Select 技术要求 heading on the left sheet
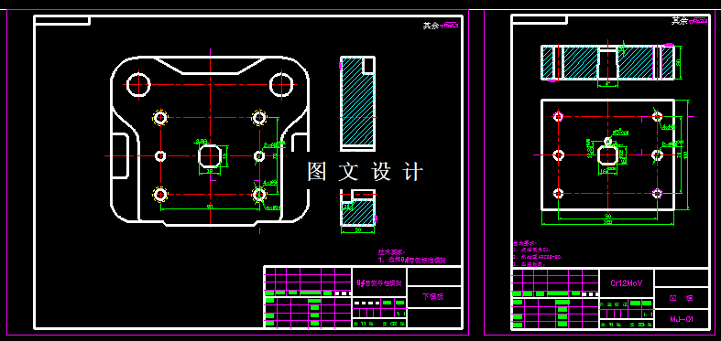This screenshot has width=721, height=341. pyautogui.click(x=390, y=252)
